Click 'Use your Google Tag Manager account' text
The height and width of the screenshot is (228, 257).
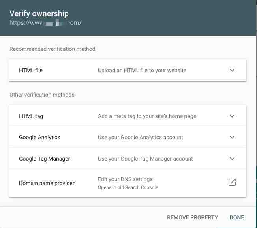pyautogui.click(x=145, y=159)
